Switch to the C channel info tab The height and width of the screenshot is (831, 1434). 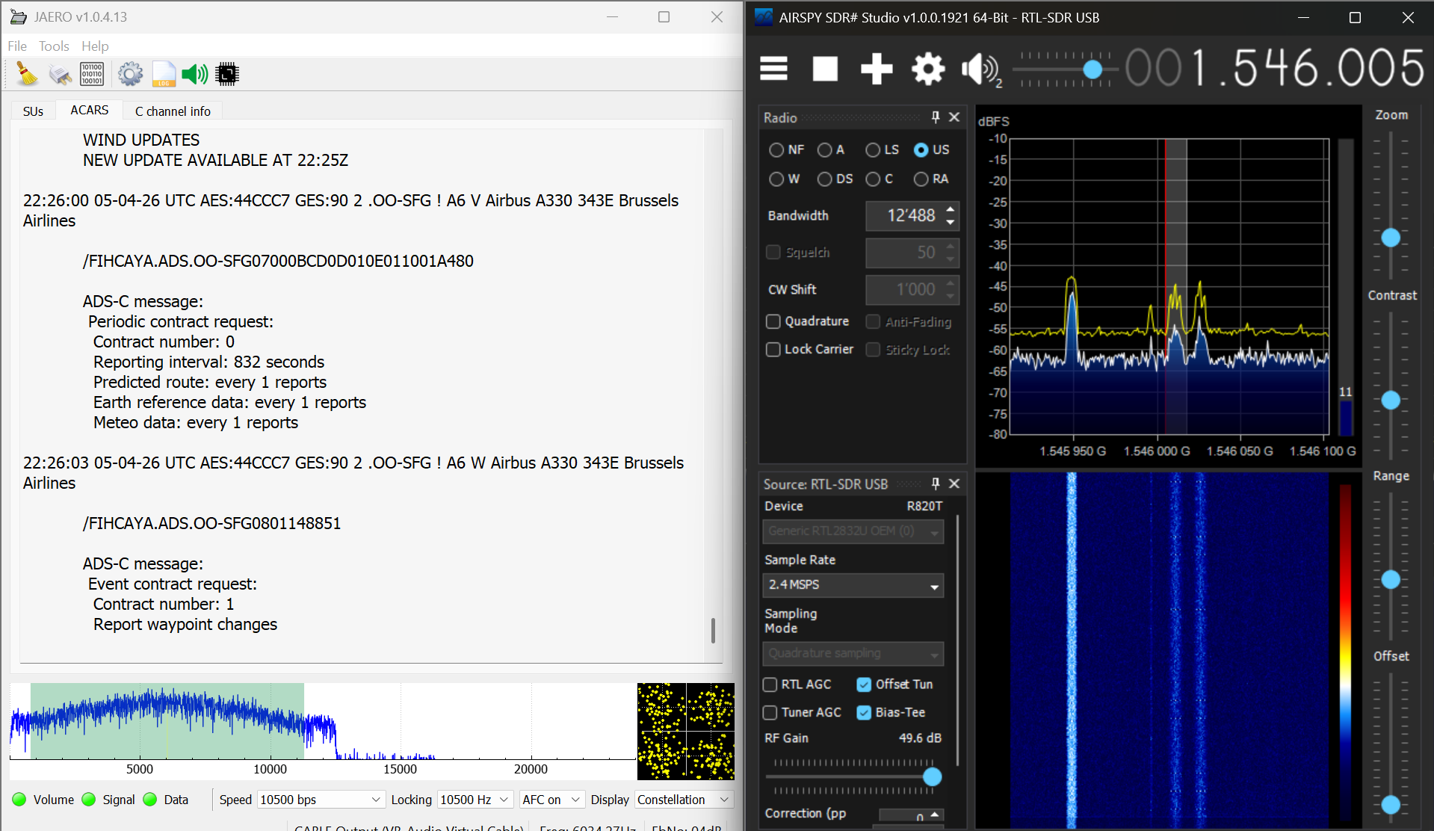(172, 111)
